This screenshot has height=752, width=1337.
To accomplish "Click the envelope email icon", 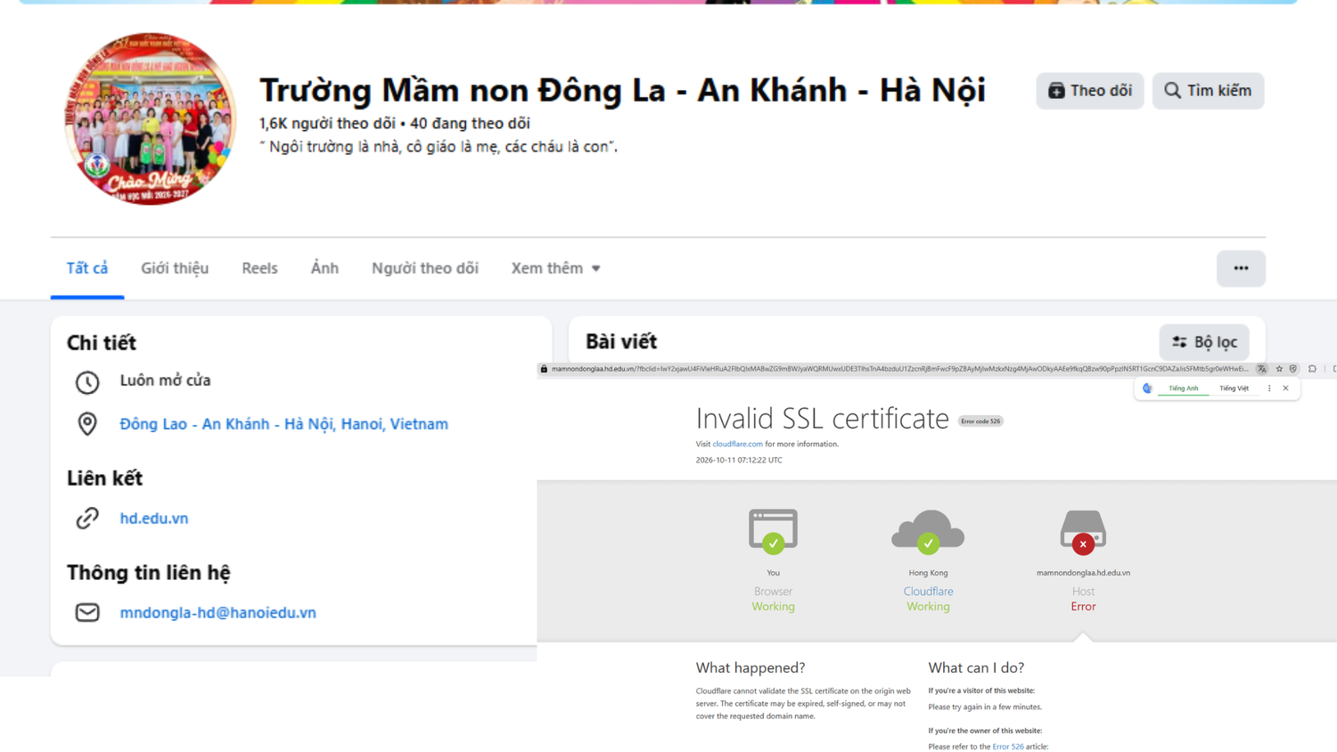I will [87, 613].
